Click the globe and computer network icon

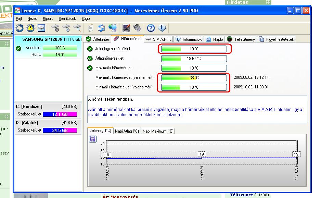click(x=112, y=28)
